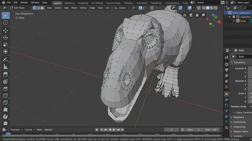Click the End frame field 250
The image size is (252, 141).
click(x=211, y=130)
